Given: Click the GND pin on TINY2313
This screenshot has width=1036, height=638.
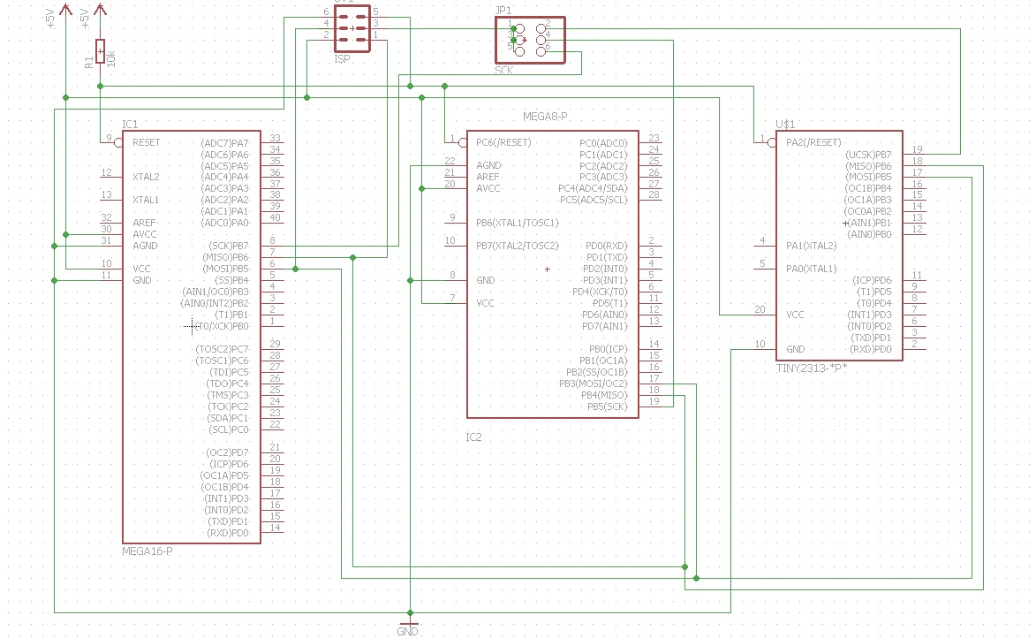Looking at the screenshot, I should pos(796,349).
